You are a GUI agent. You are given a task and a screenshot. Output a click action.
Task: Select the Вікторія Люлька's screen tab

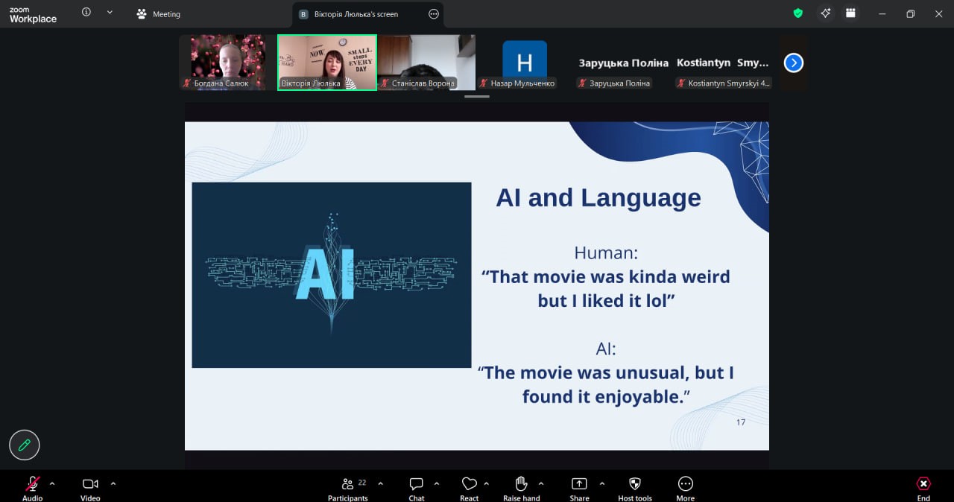(x=356, y=14)
